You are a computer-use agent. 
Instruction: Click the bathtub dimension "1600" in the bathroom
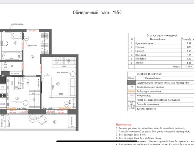pos(12,58)
